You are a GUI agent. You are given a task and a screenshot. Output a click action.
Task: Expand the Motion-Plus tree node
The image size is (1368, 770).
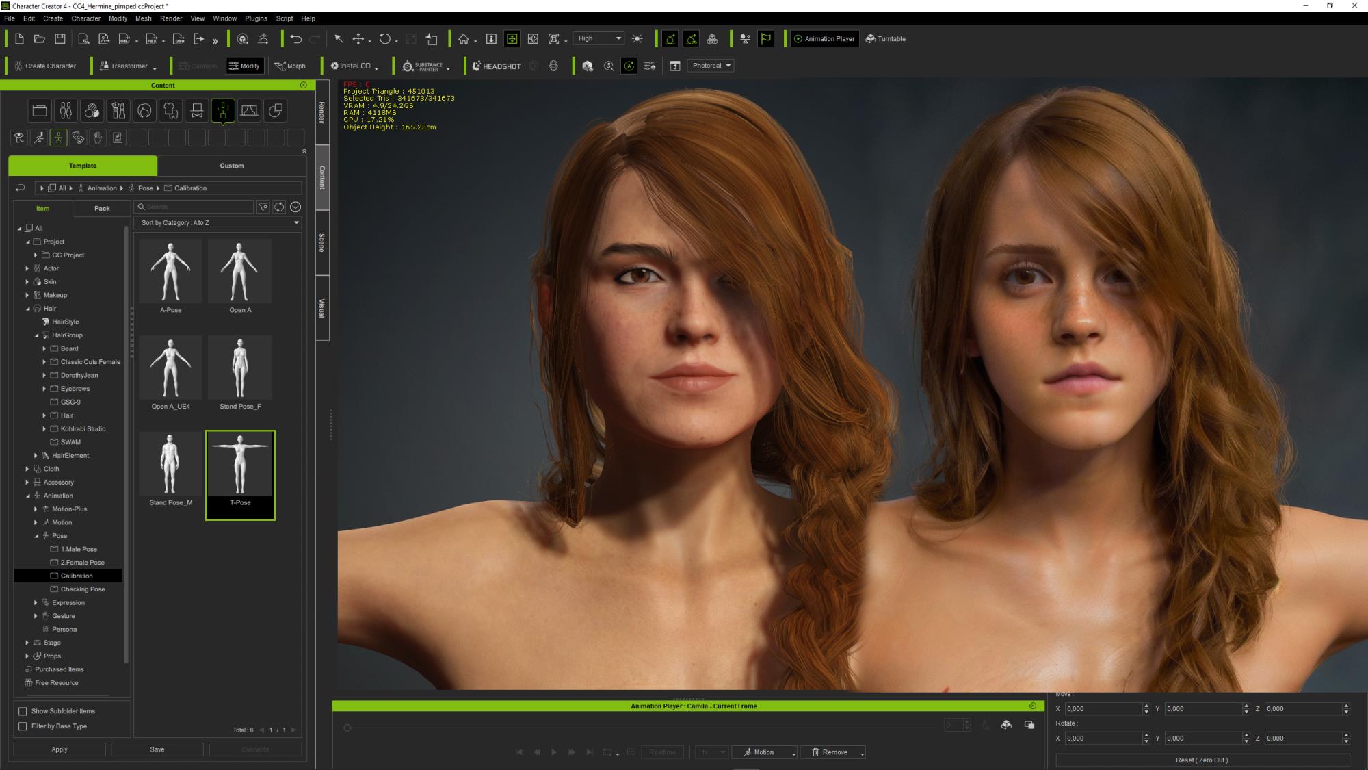point(36,509)
